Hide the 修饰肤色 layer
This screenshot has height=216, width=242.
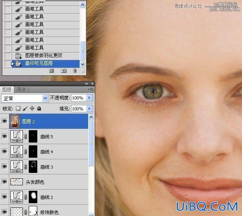pos(4,212)
